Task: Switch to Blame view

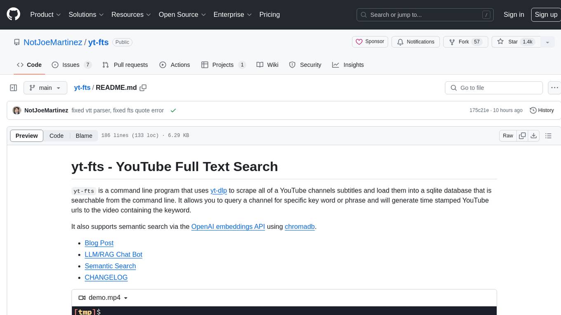Action: [84, 136]
